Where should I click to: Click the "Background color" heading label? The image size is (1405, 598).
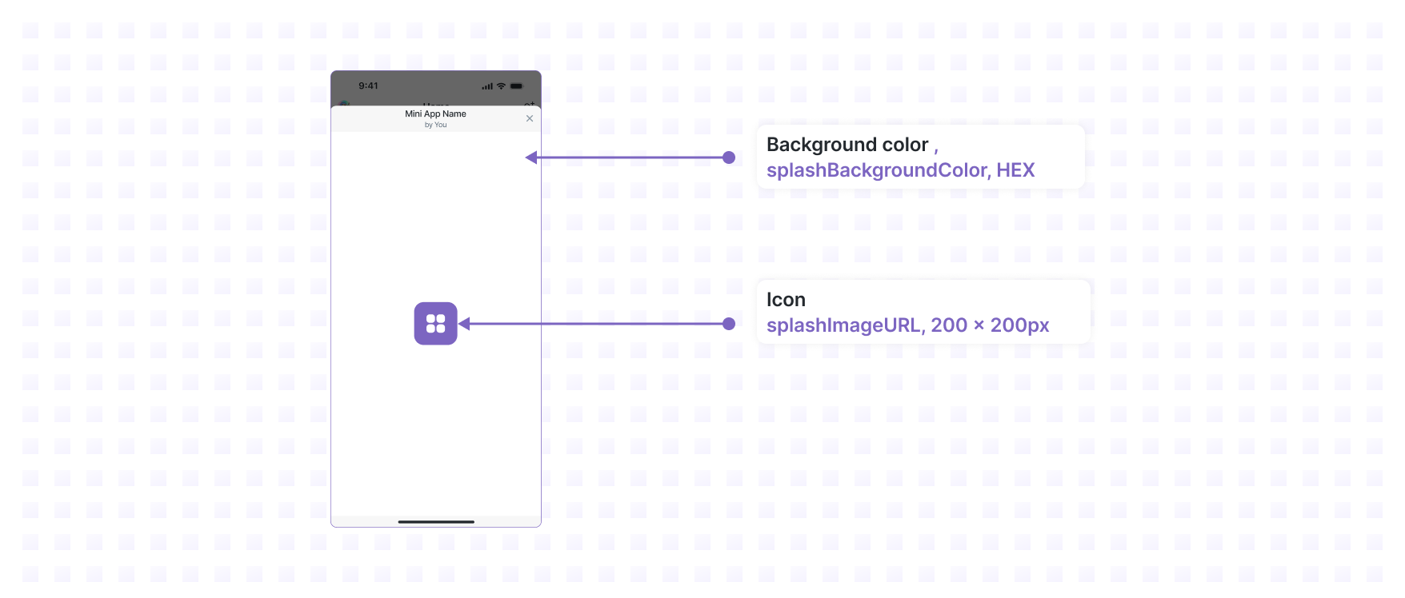pos(847,145)
